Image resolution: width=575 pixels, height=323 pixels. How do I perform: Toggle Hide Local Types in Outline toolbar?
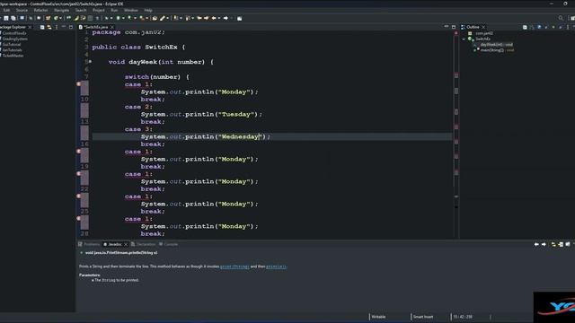(561, 27)
